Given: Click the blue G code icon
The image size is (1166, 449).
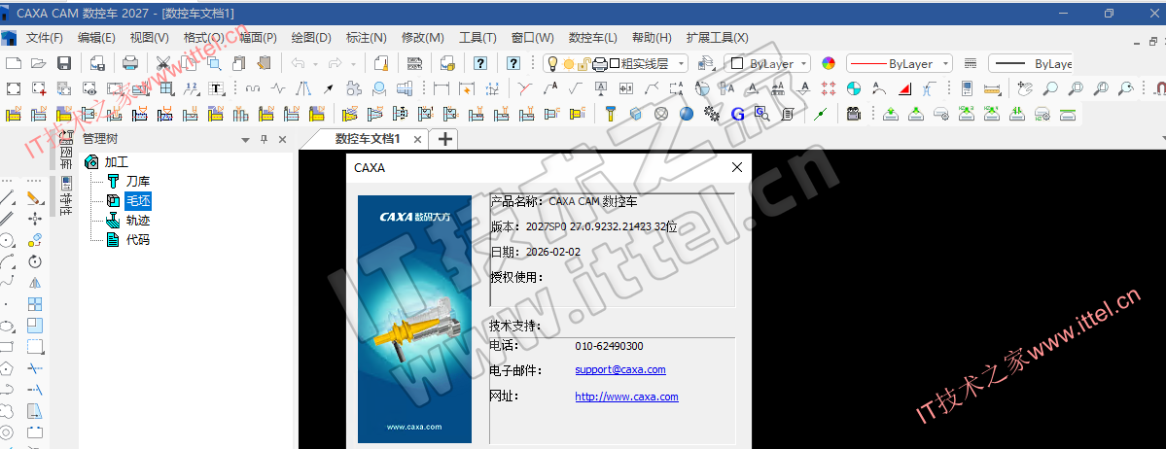Looking at the screenshot, I should pos(738,114).
